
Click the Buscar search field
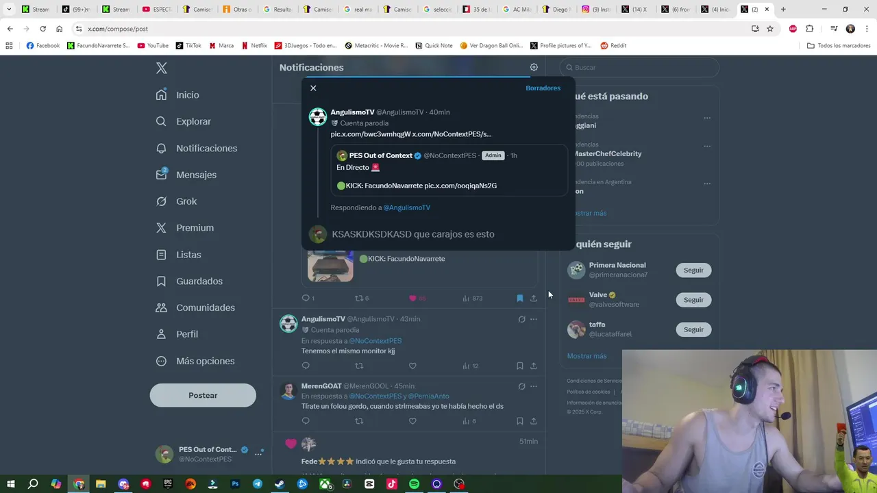point(640,68)
